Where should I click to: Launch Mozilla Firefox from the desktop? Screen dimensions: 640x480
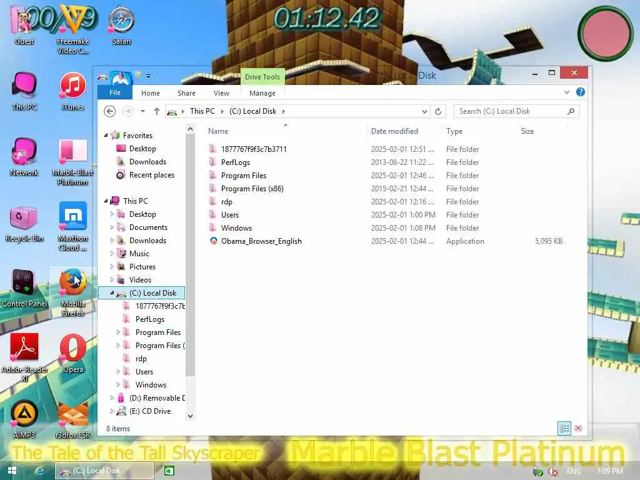(72, 292)
